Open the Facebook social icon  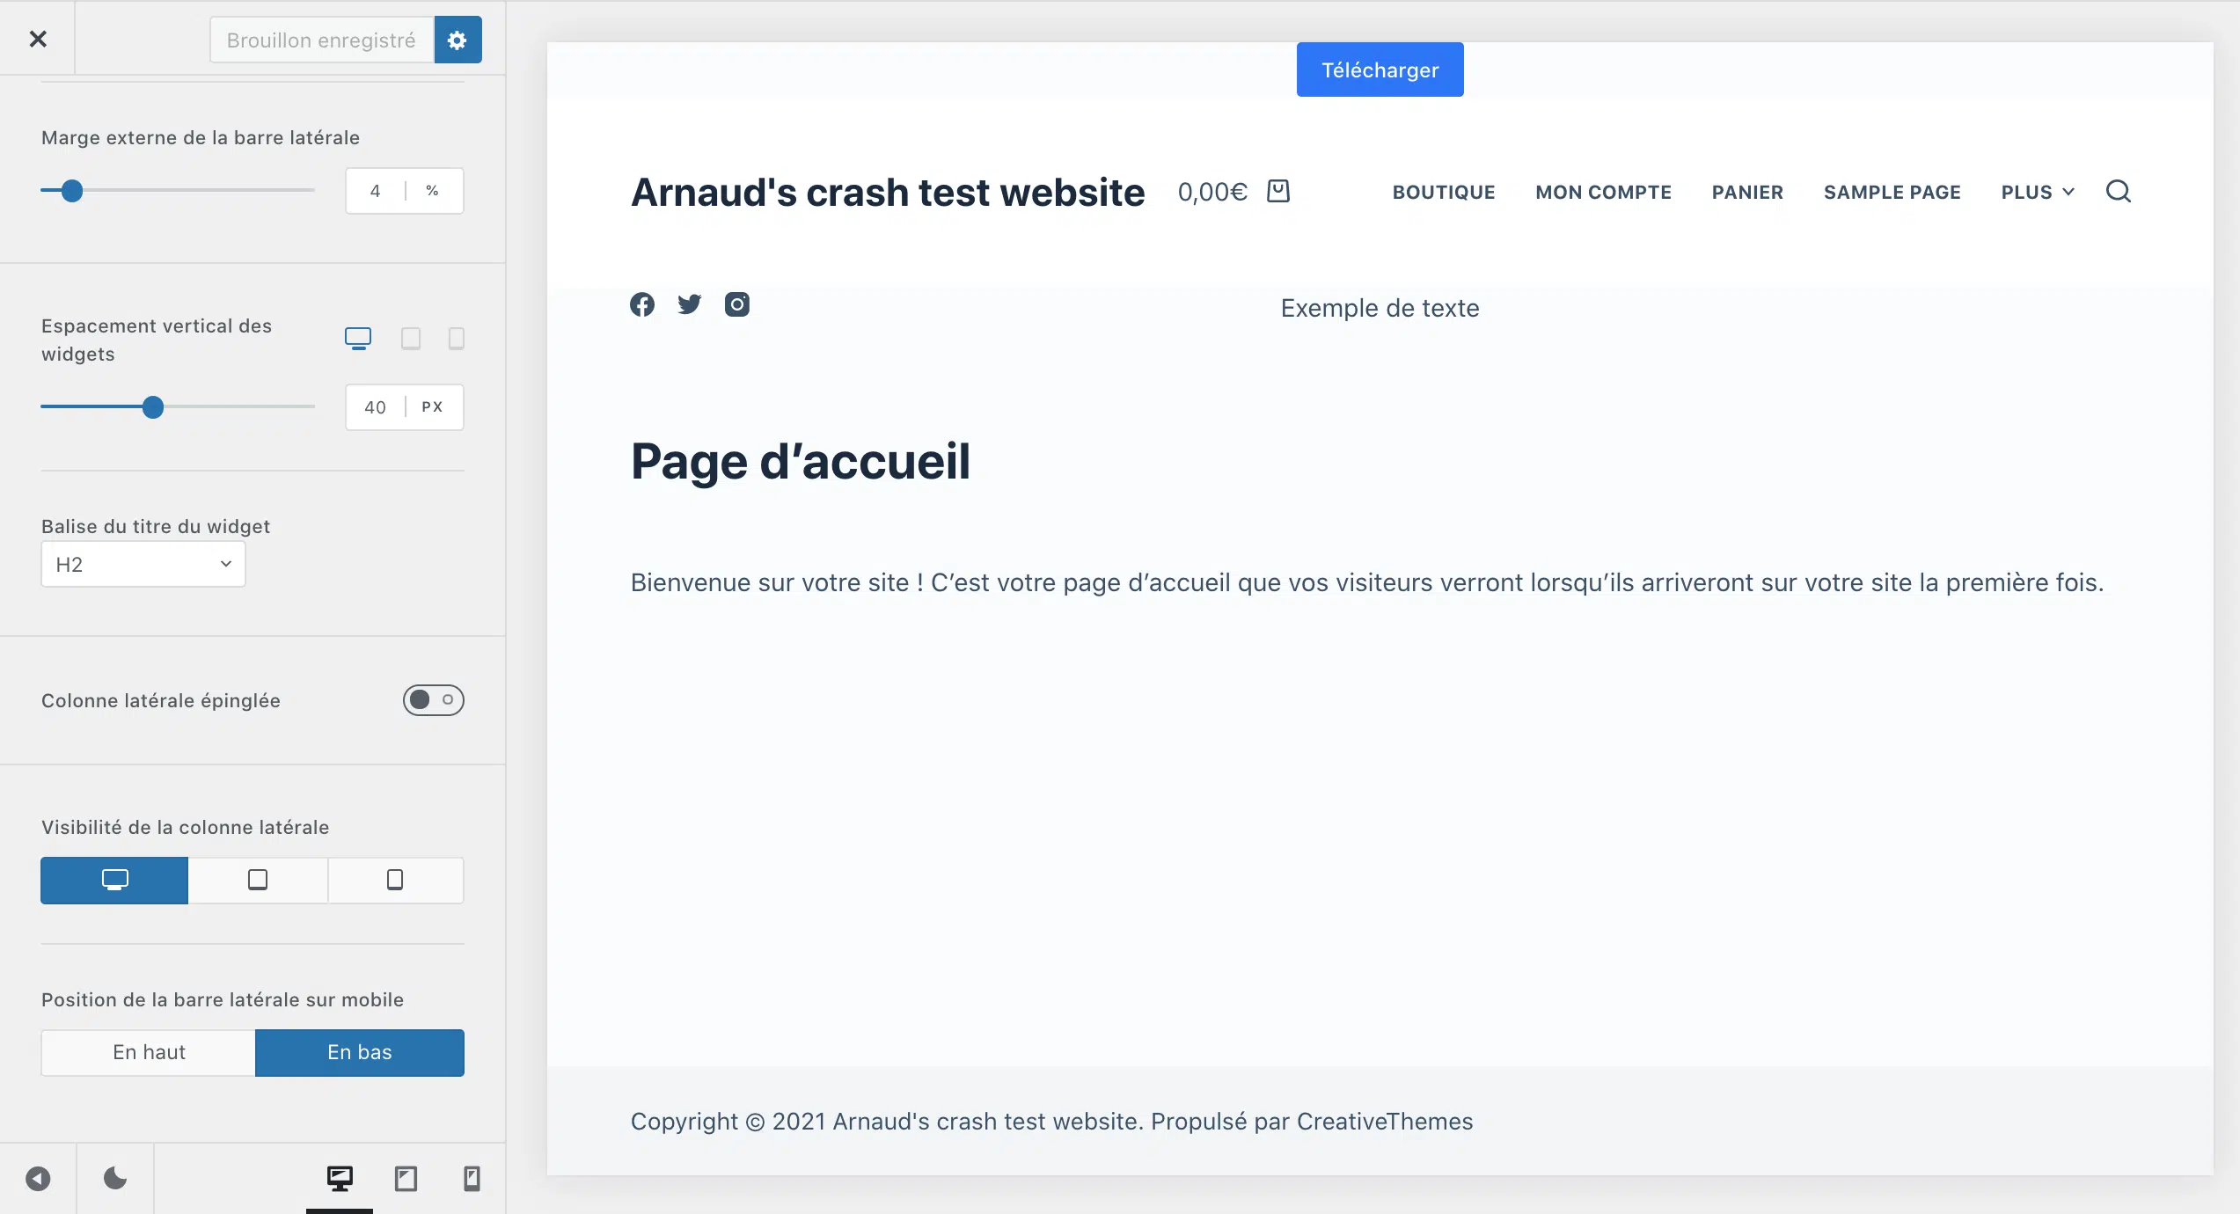pos(642,304)
